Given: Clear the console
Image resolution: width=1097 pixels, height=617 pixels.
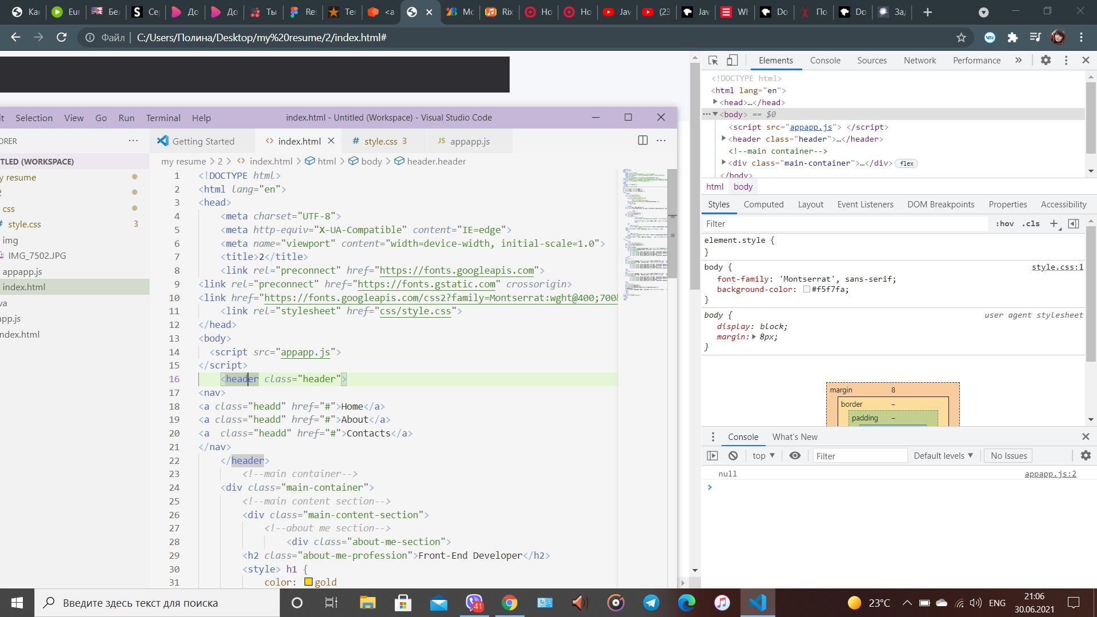Looking at the screenshot, I should (733, 456).
